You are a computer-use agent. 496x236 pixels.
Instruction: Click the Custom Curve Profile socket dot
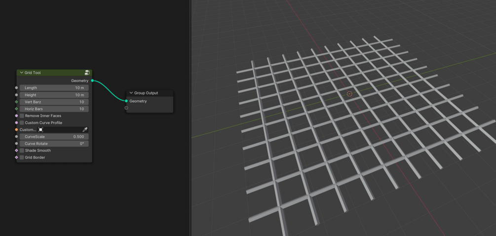tap(16, 123)
